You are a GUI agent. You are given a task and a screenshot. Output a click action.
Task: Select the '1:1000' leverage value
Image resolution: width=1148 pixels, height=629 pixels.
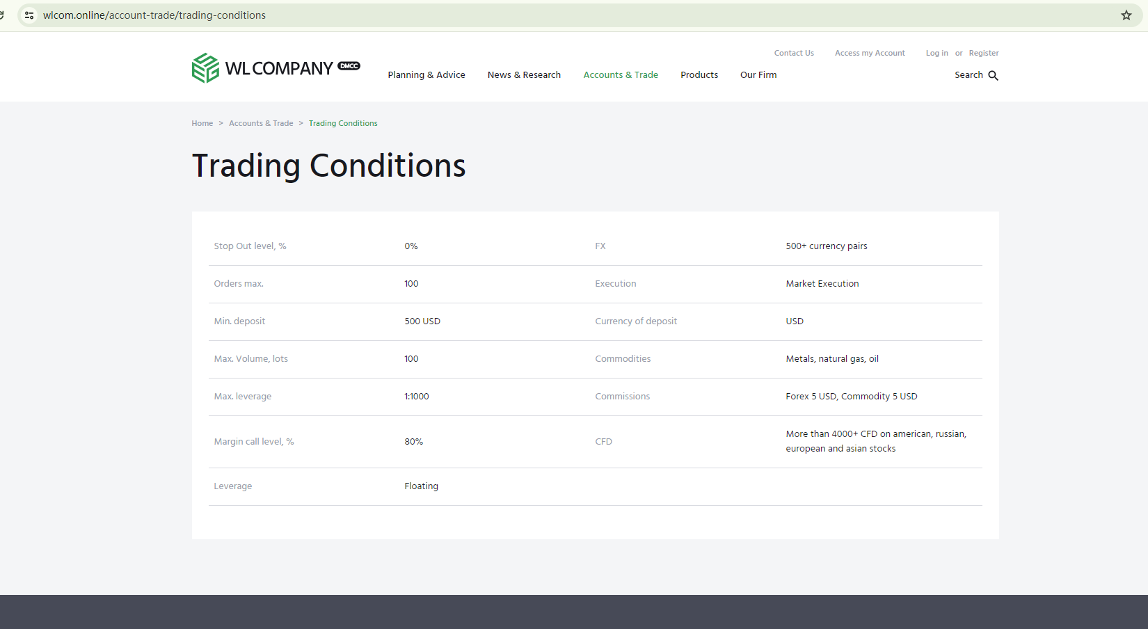click(417, 397)
